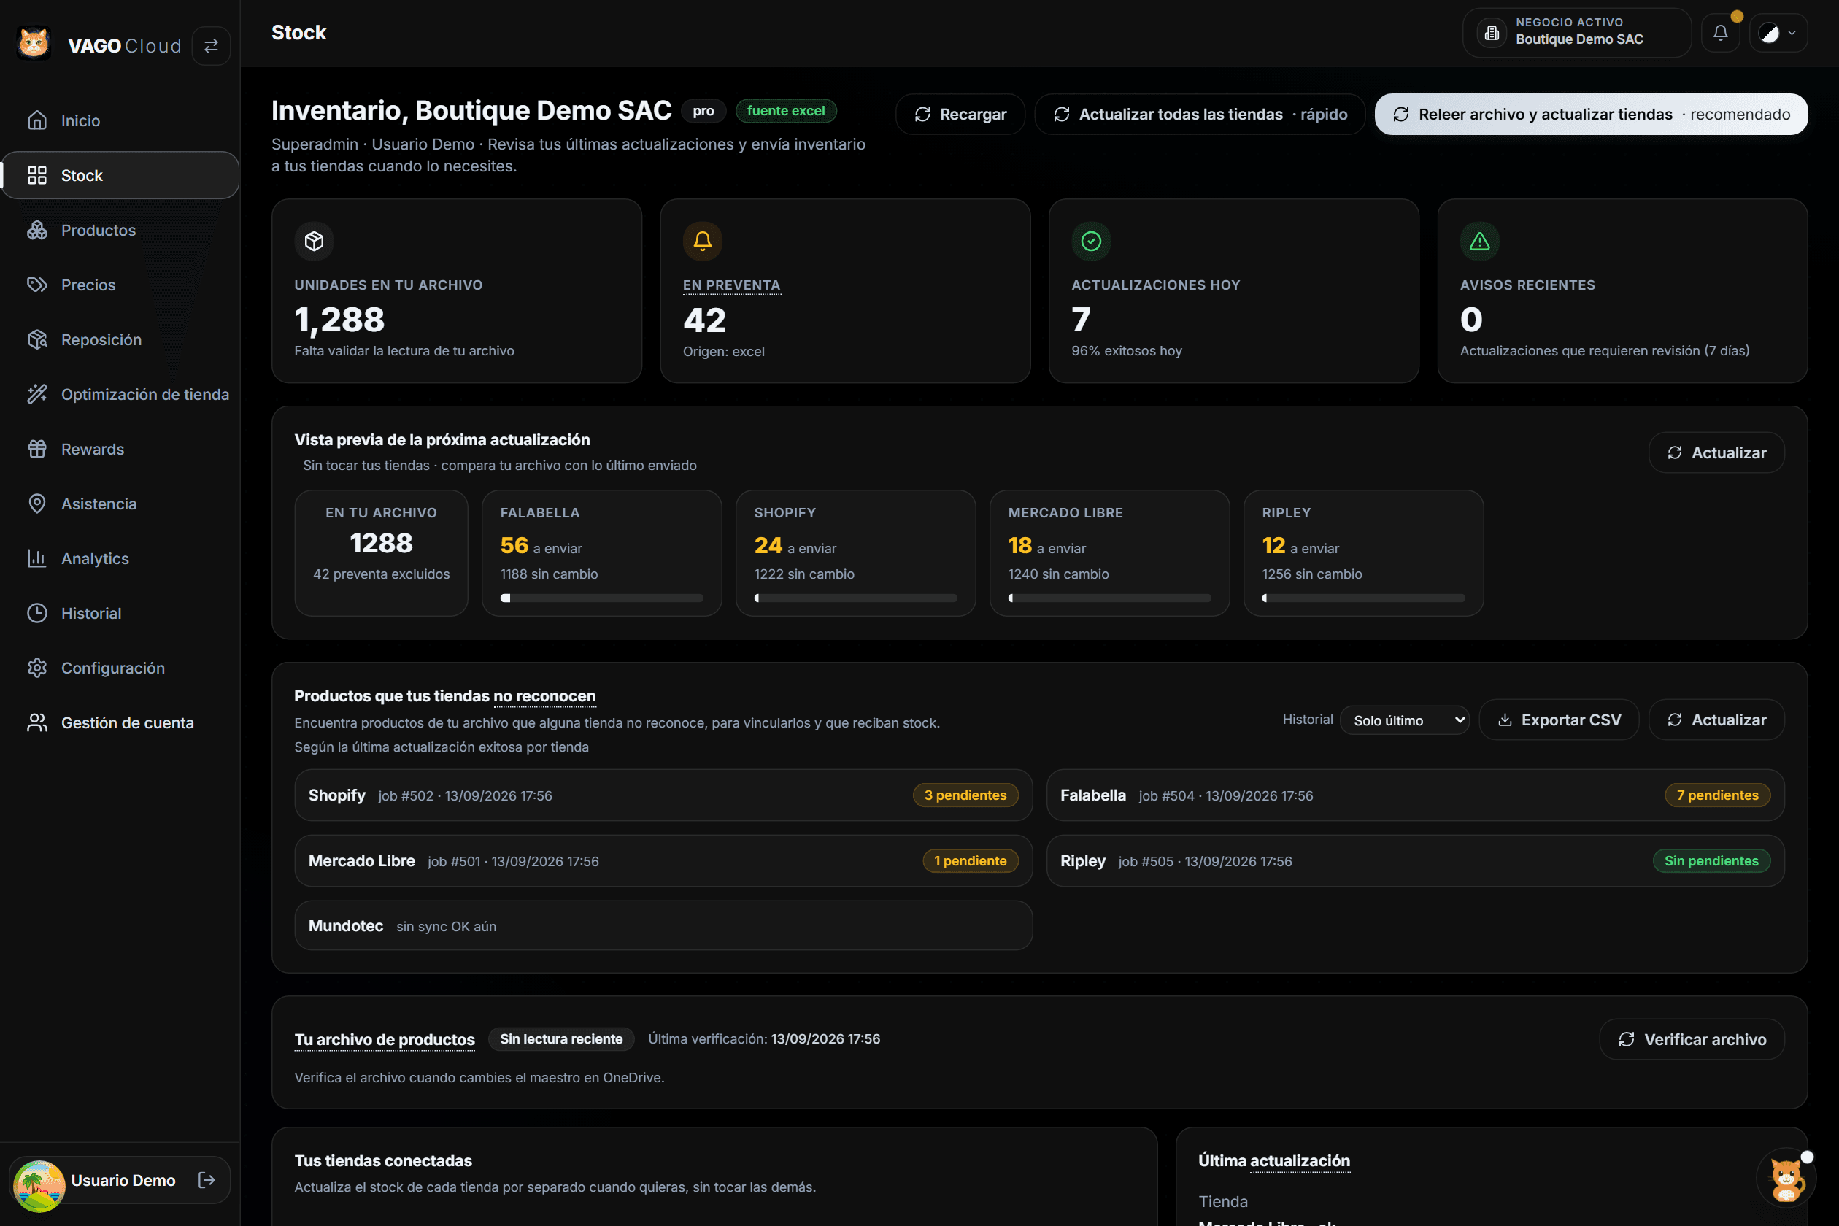This screenshot has height=1226, width=1839.
Task: Click the Falabella progress bar
Action: point(601,598)
